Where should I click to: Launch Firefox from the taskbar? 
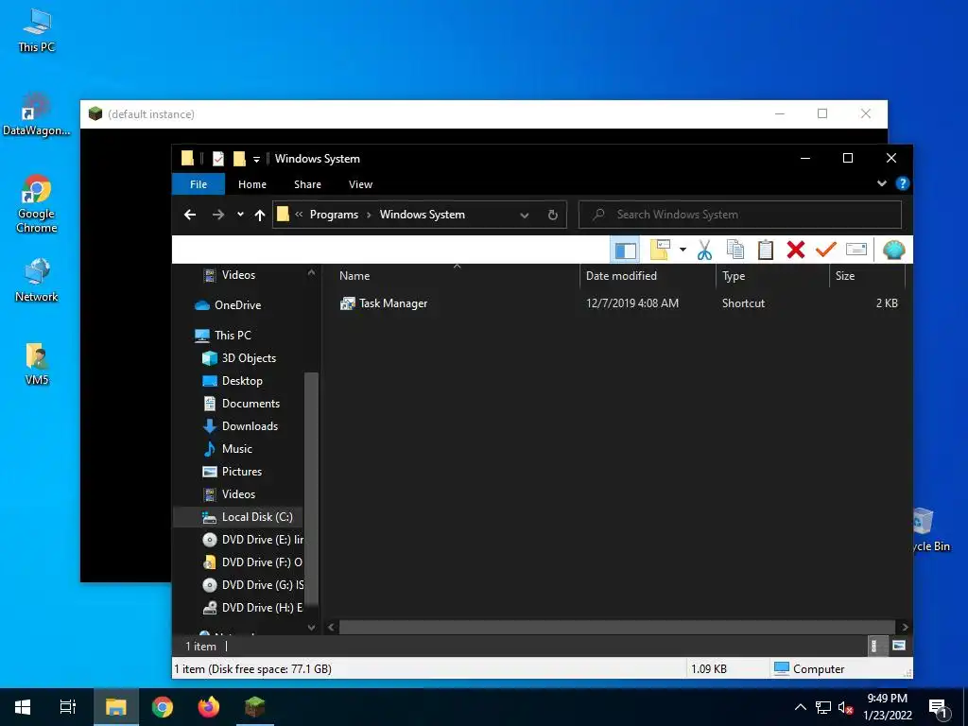click(209, 707)
